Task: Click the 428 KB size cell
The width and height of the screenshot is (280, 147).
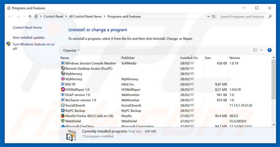Action: coord(222,63)
